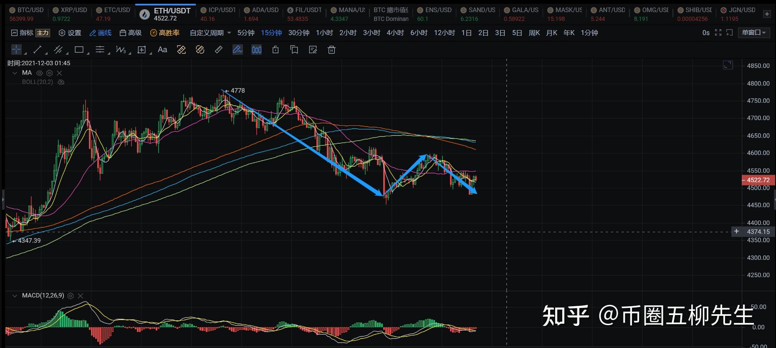
Task: Remove the MACD(12,26,9) indicator
Action: point(81,296)
